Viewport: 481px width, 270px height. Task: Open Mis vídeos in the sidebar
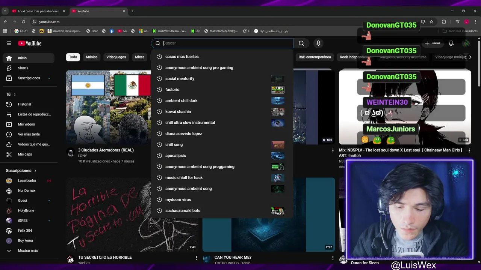click(29, 124)
